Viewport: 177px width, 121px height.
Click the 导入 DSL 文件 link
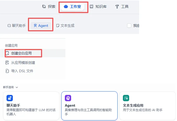tap(22, 71)
